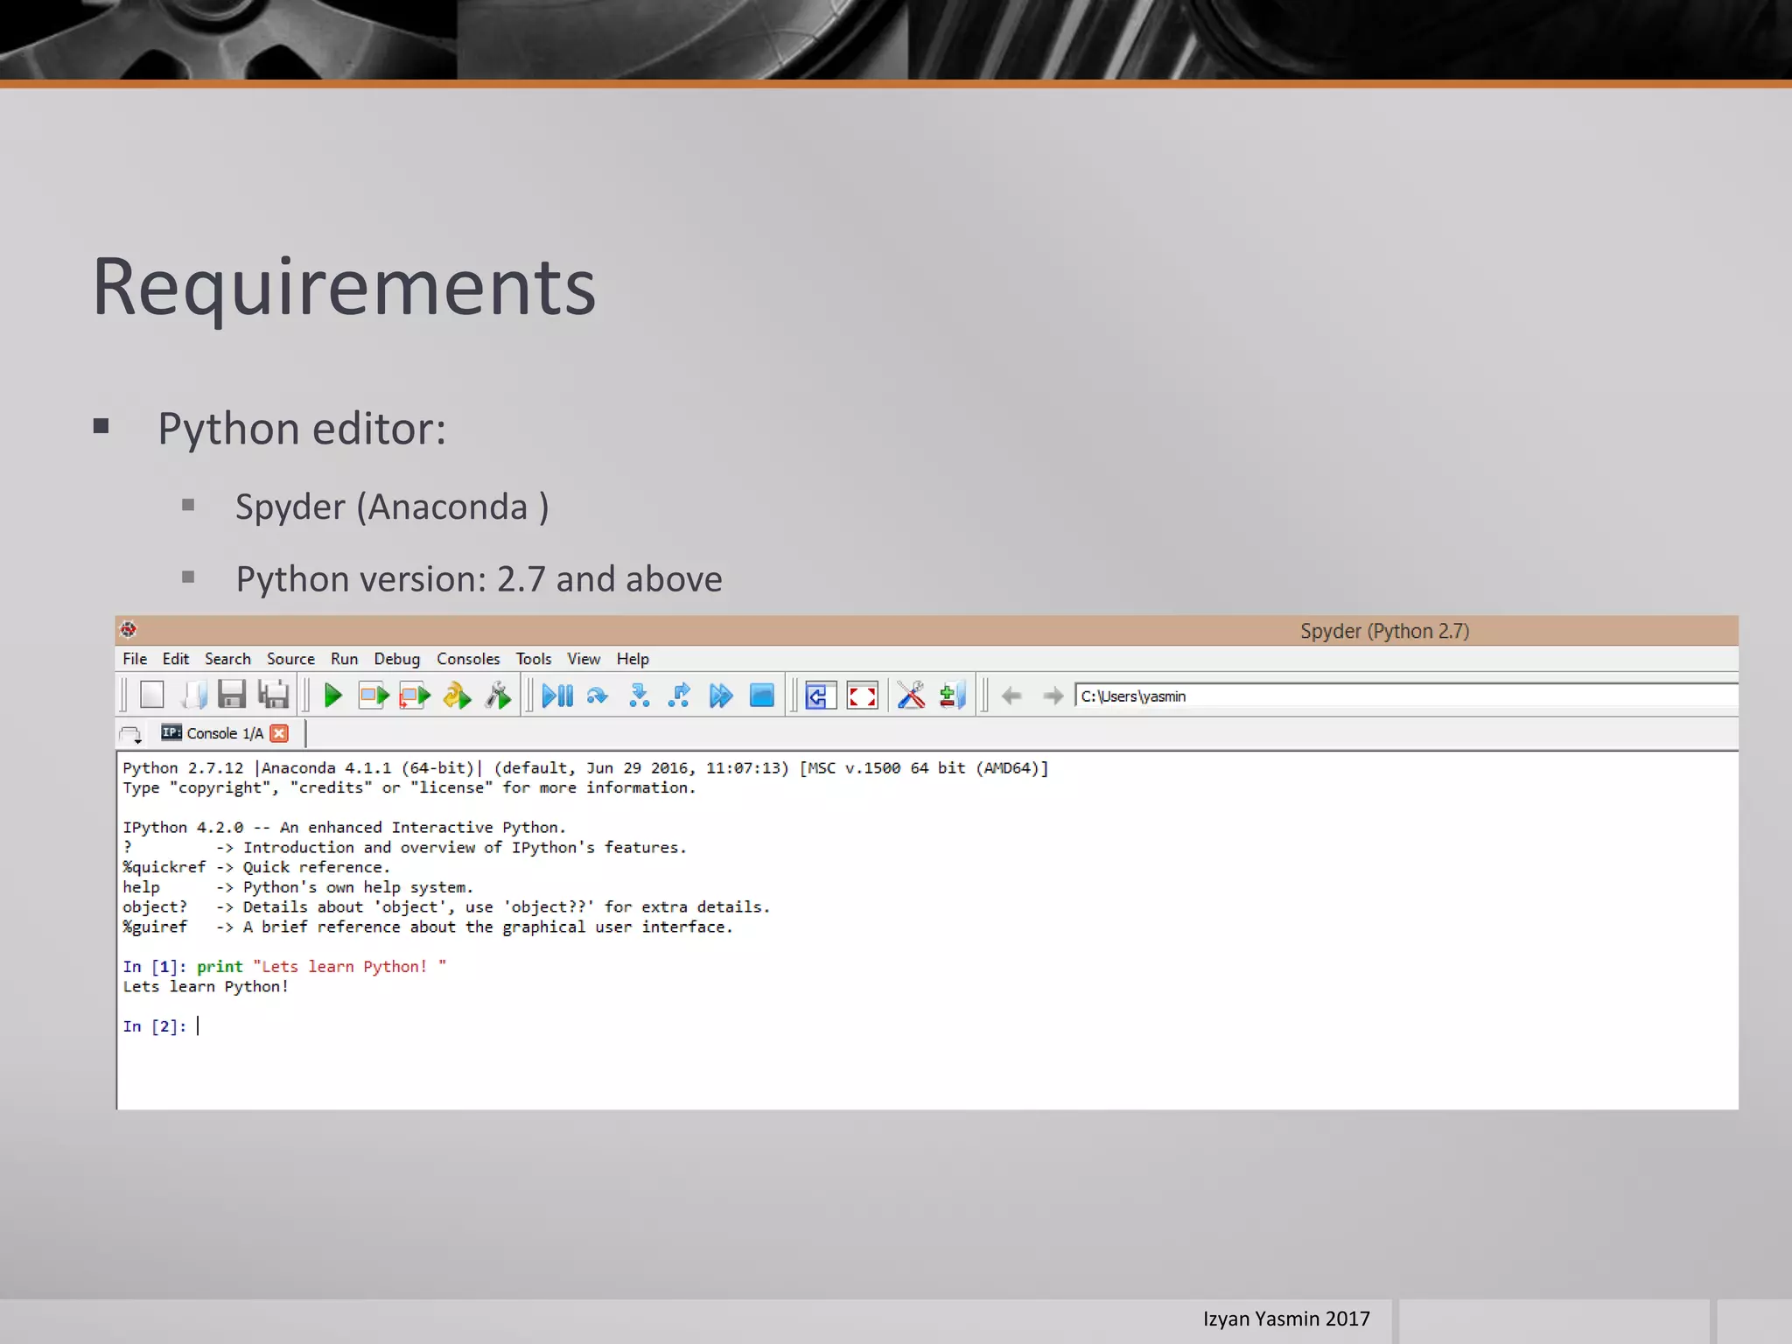Click the back arrow in toolbar
Screen dimensions: 1792x1344
(x=1011, y=696)
